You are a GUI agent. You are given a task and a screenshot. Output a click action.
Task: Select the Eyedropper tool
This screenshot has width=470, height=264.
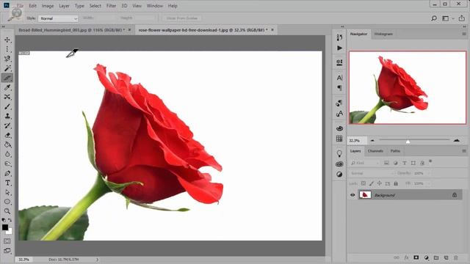(7, 87)
